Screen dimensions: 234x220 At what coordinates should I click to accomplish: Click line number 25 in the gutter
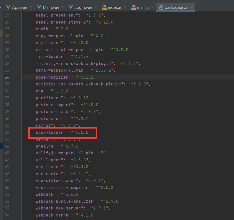(7, 15)
